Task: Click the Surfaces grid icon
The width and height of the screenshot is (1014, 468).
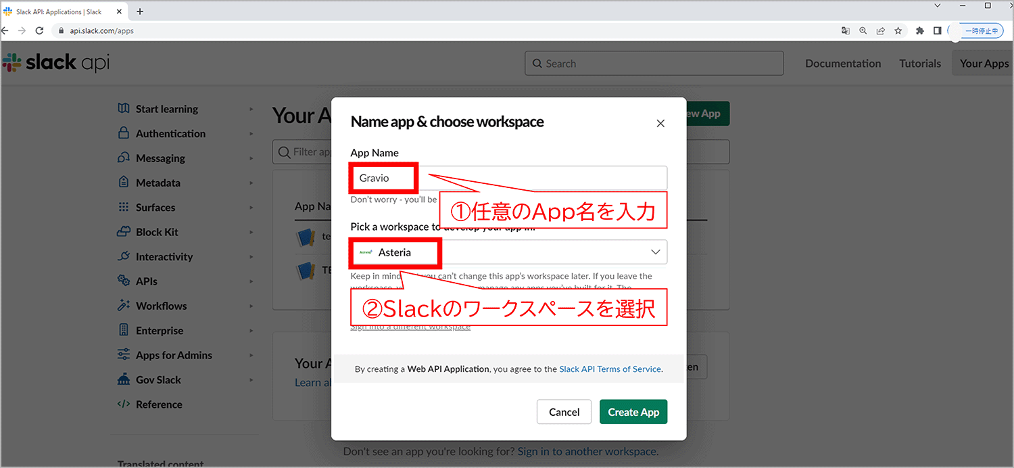Action: click(124, 207)
